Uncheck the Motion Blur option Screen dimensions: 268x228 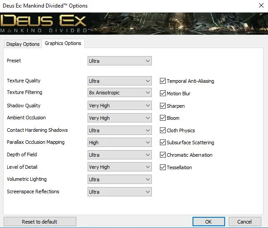pyautogui.click(x=163, y=94)
